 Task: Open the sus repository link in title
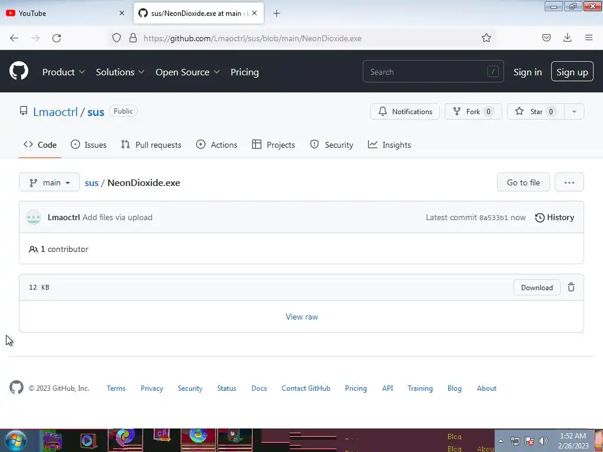(96, 112)
